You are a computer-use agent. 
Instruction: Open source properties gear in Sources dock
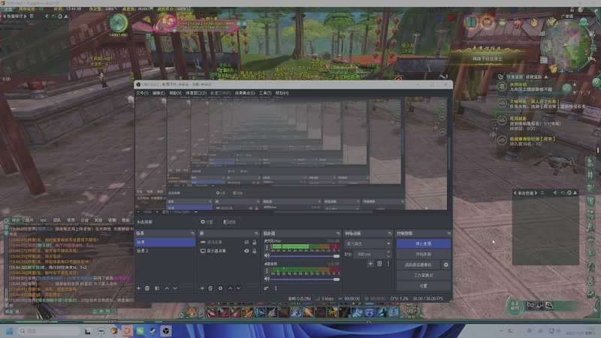pos(220,288)
